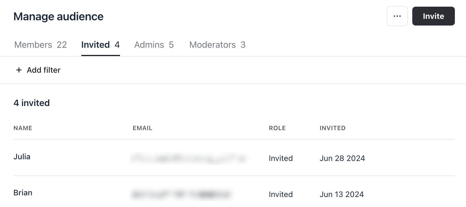Sort the table by the ROLE column

tap(277, 128)
